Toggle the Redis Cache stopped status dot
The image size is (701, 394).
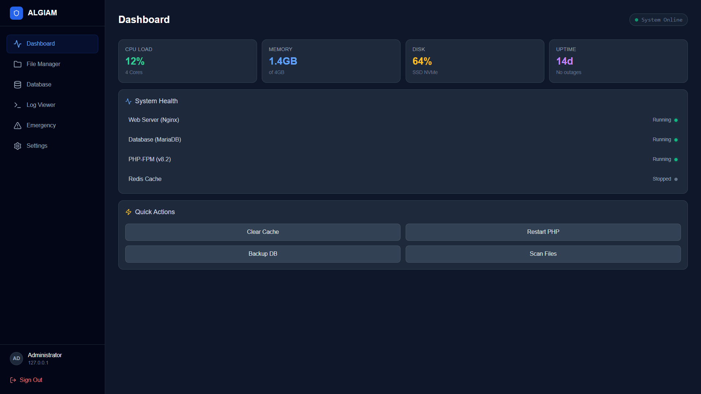pyautogui.click(x=676, y=179)
